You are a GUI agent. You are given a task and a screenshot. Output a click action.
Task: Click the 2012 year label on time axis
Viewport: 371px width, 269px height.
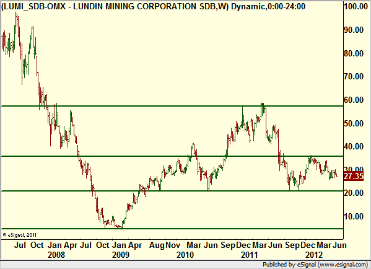coord(314,255)
